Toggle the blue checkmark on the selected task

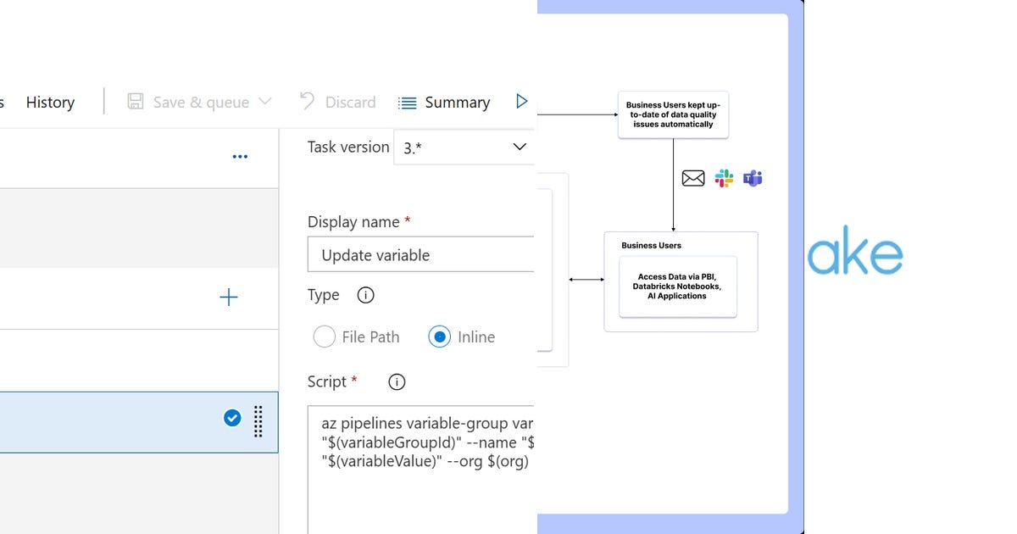[x=231, y=417]
